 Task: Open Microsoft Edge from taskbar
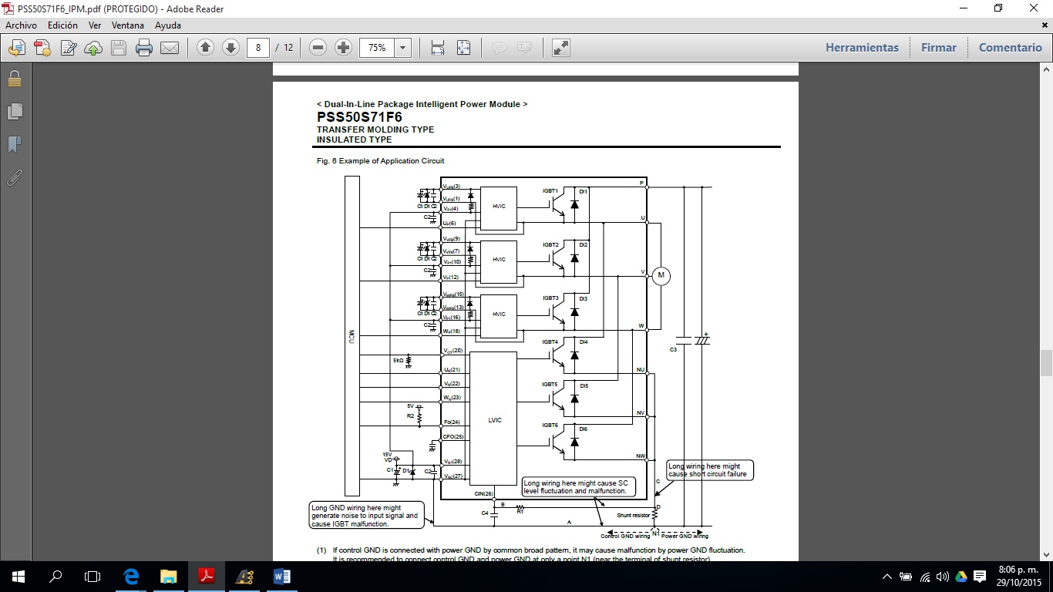(132, 577)
